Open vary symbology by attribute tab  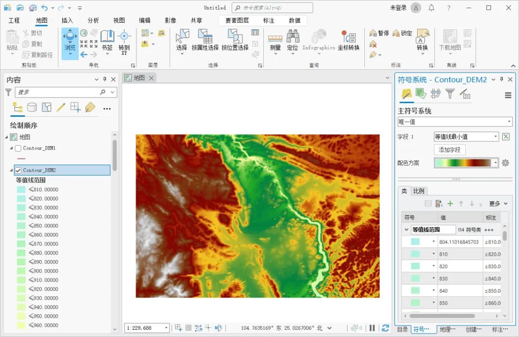[421, 94]
